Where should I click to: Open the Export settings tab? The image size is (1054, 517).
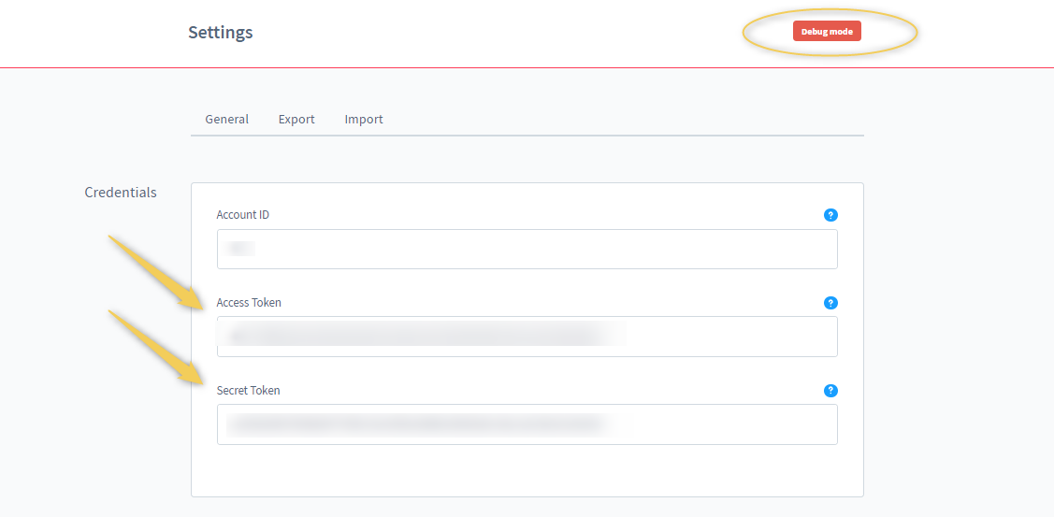click(296, 120)
